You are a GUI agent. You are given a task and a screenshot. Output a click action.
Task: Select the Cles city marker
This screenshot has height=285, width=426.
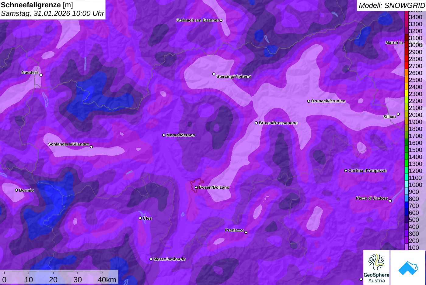[x=140, y=218]
